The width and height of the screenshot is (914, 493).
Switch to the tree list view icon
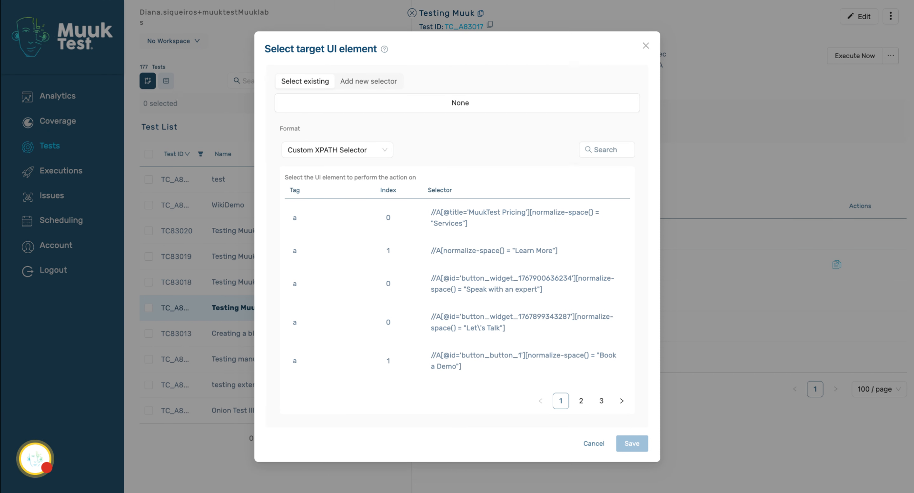148,81
